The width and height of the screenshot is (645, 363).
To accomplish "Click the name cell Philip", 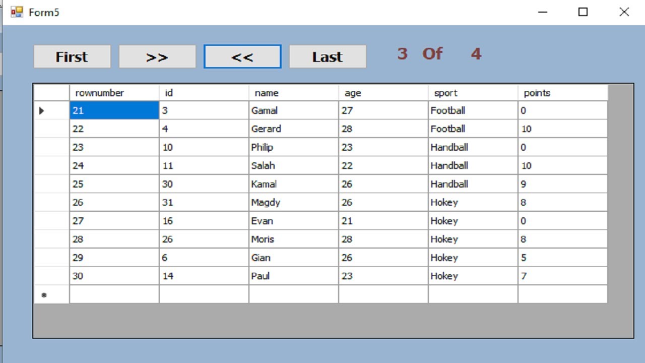I will 294,147.
